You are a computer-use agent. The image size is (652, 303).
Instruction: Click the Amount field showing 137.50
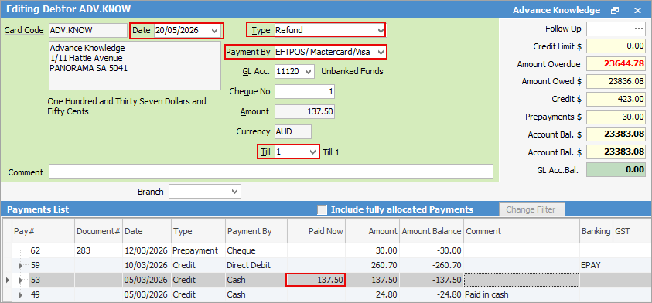tap(305, 111)
